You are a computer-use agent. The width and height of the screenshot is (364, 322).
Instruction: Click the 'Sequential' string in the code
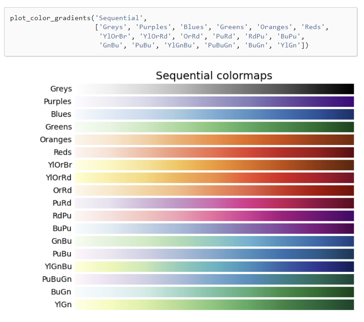(x=119, y=18)
